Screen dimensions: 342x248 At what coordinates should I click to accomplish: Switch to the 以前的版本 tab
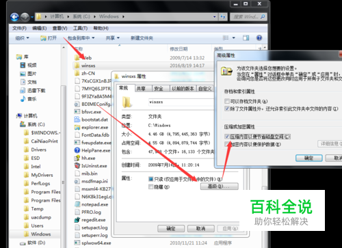pos(183,89)
